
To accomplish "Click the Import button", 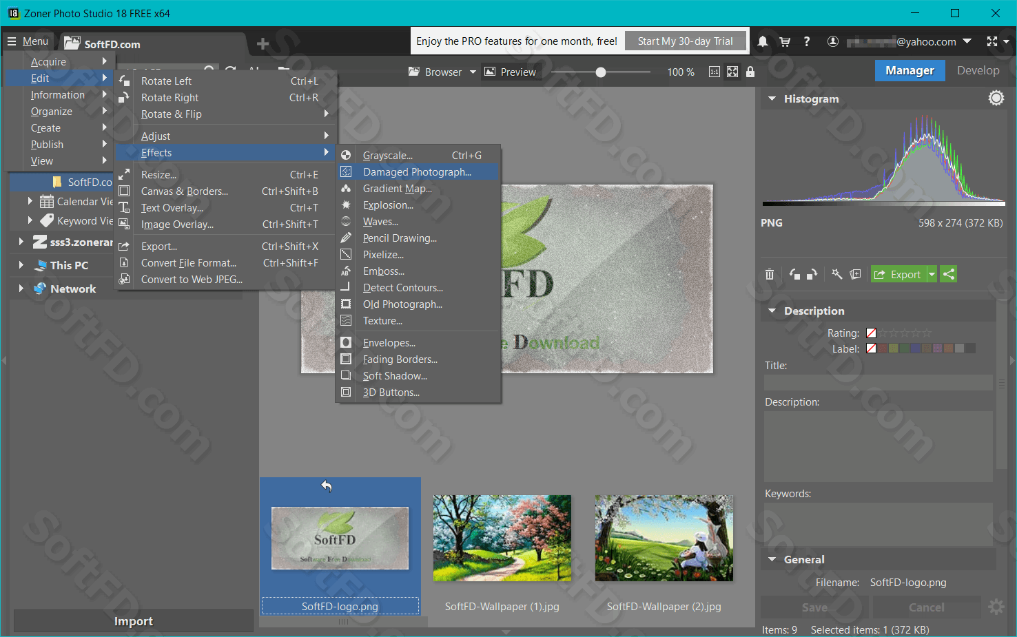I will point(134,621).
